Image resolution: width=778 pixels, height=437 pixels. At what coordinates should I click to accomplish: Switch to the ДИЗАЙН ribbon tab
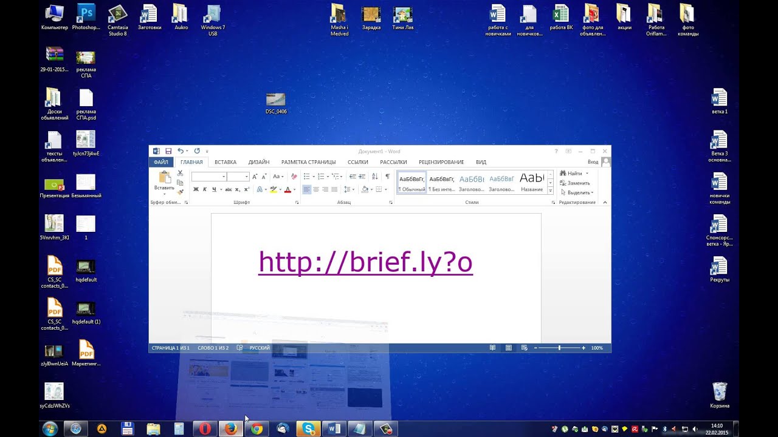pos(259,162)
